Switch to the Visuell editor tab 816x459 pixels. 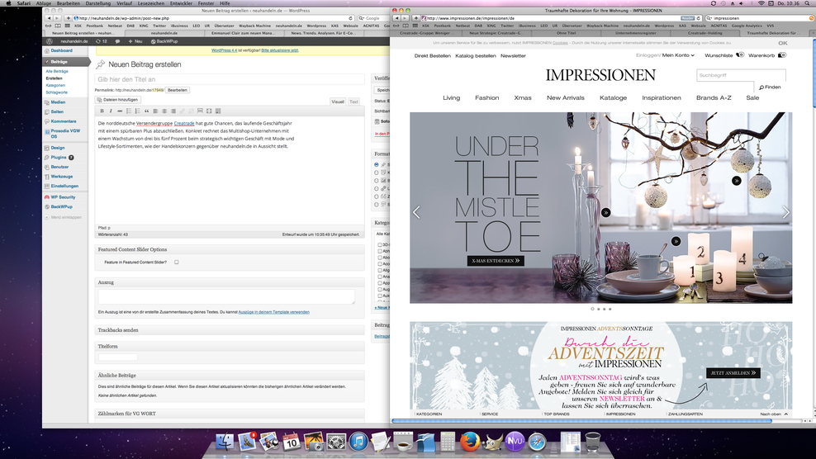point(338,102)
